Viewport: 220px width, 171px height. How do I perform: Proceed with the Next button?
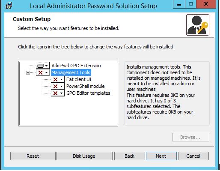(x=161, y=156)
